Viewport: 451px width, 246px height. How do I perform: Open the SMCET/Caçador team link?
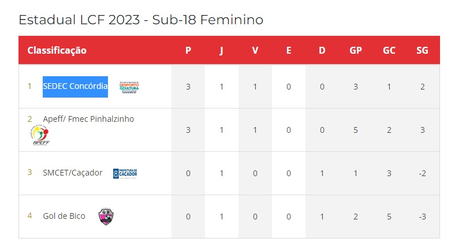pyautogui.click(x=73, y=173)
